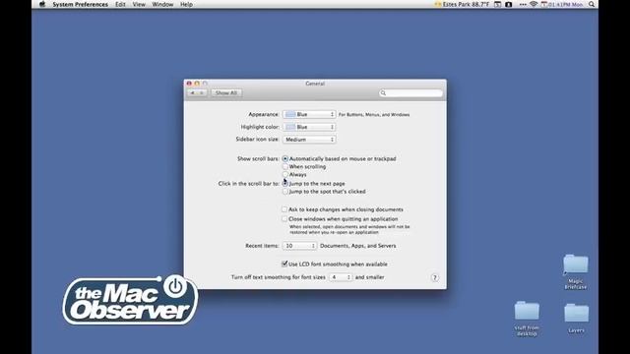Choose 'Jump to the spot that's clicked'
630x354 pixels.
tap(284, 192)
